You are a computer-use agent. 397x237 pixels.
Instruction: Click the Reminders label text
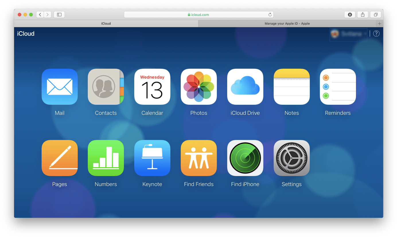(338, 113)
